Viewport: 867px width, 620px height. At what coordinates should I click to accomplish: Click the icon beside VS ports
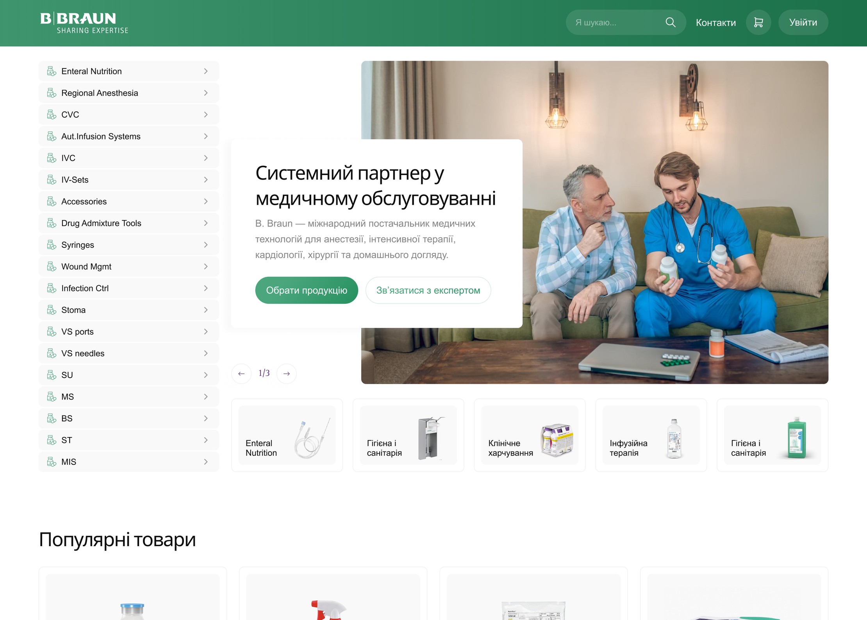(52, 332)
